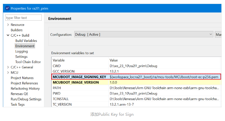Screen dimensions: 225x121
Task: Open Project References page
Action: pyautogui.click(x=24, y=83)
